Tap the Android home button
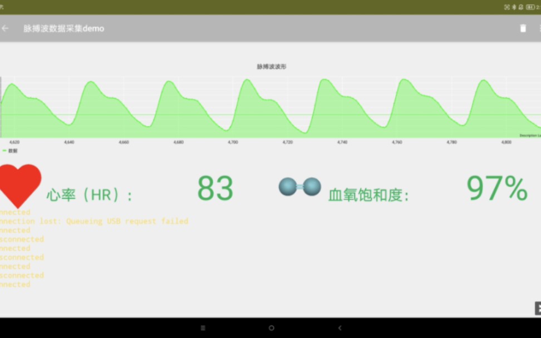The image size is (541, 338). [271, 328]
